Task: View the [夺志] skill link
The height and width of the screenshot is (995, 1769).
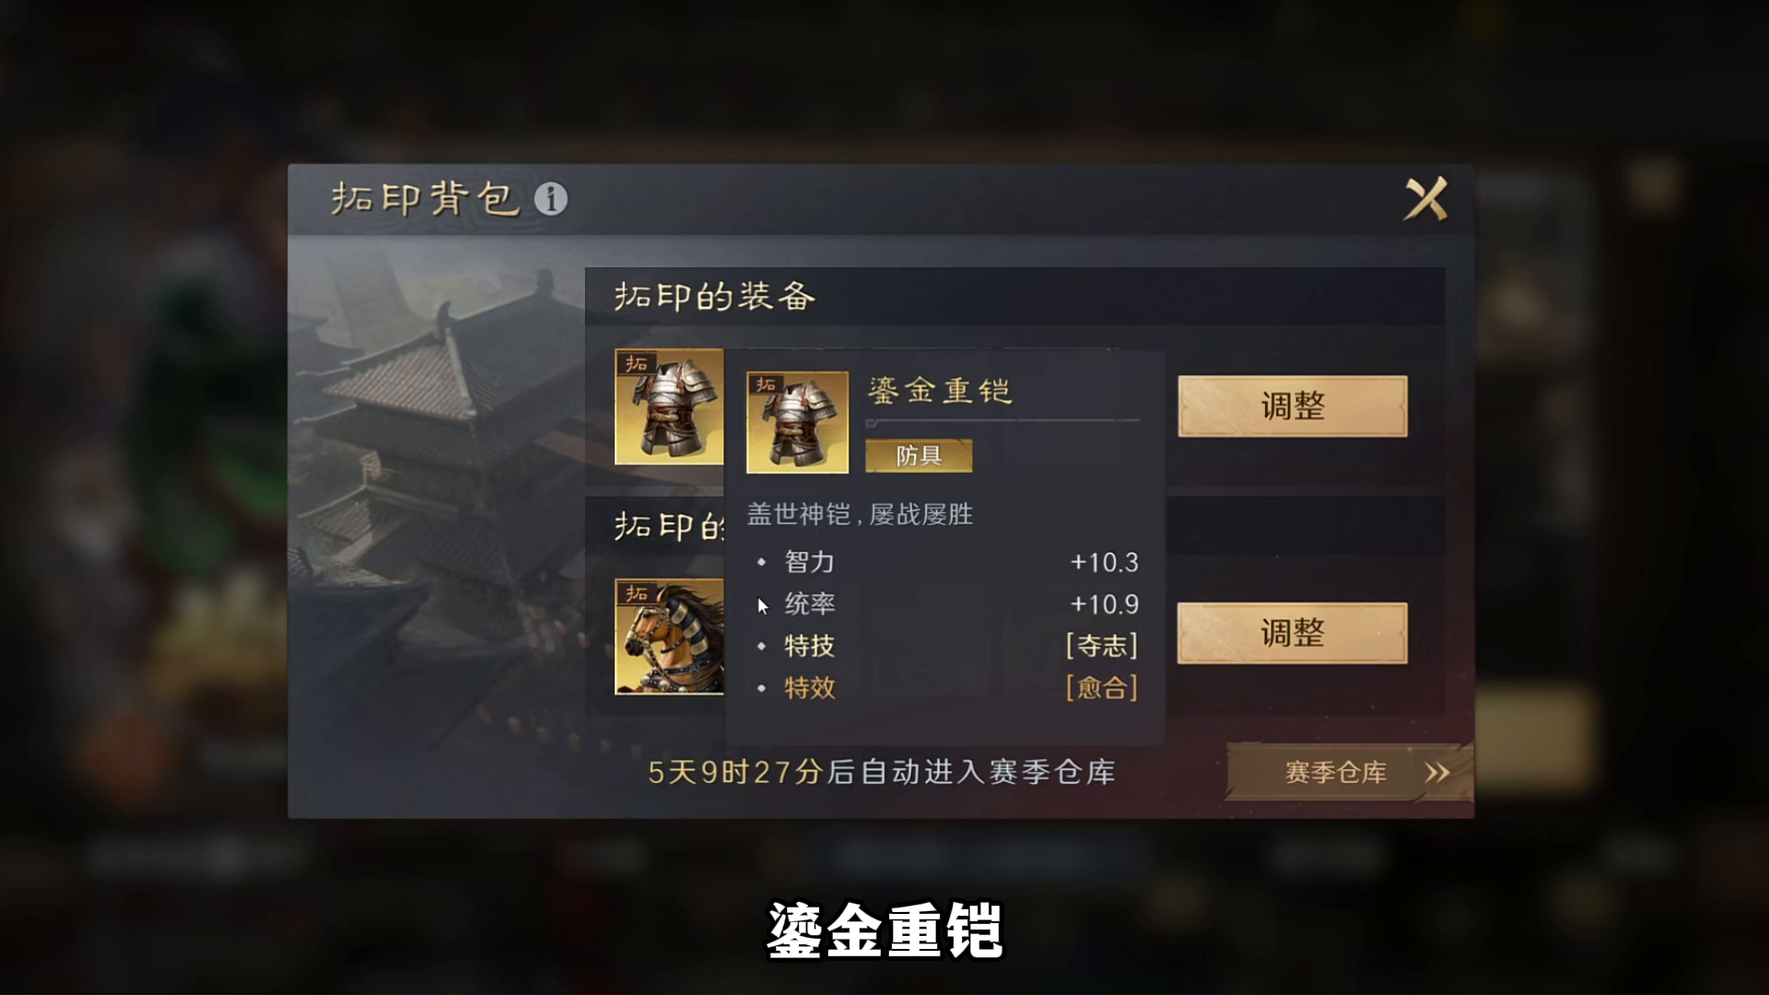Action: [1102, 646]
